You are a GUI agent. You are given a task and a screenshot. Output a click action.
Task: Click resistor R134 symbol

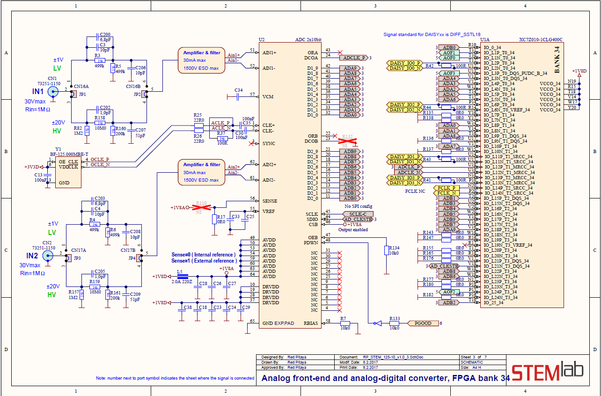(386, 251)
